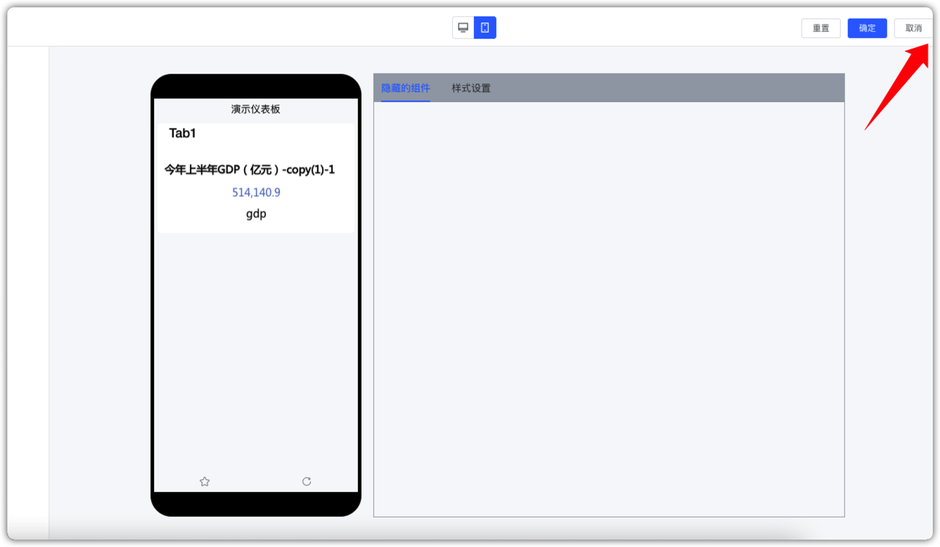
Task: Tap the star favorite icon in phone preview
Action: (x=205, y=482)
